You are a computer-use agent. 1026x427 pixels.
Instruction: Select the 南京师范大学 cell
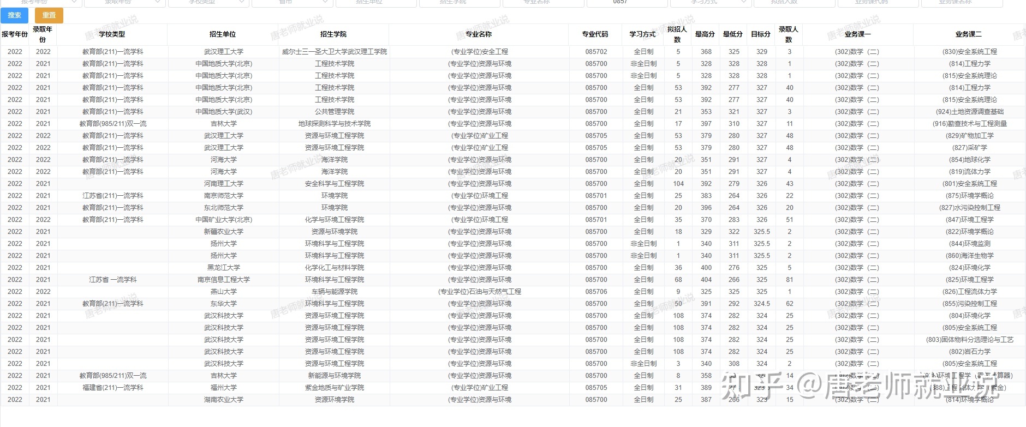click(224, 196)
